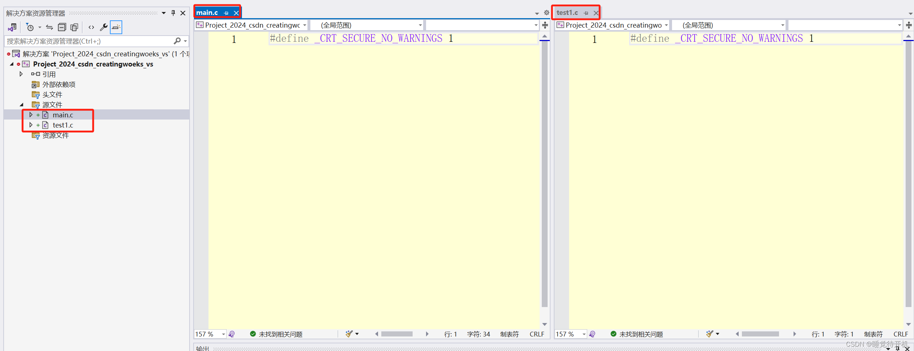
Task: Click the IntelliCode icon in main.c status bar
Action: 232,334
